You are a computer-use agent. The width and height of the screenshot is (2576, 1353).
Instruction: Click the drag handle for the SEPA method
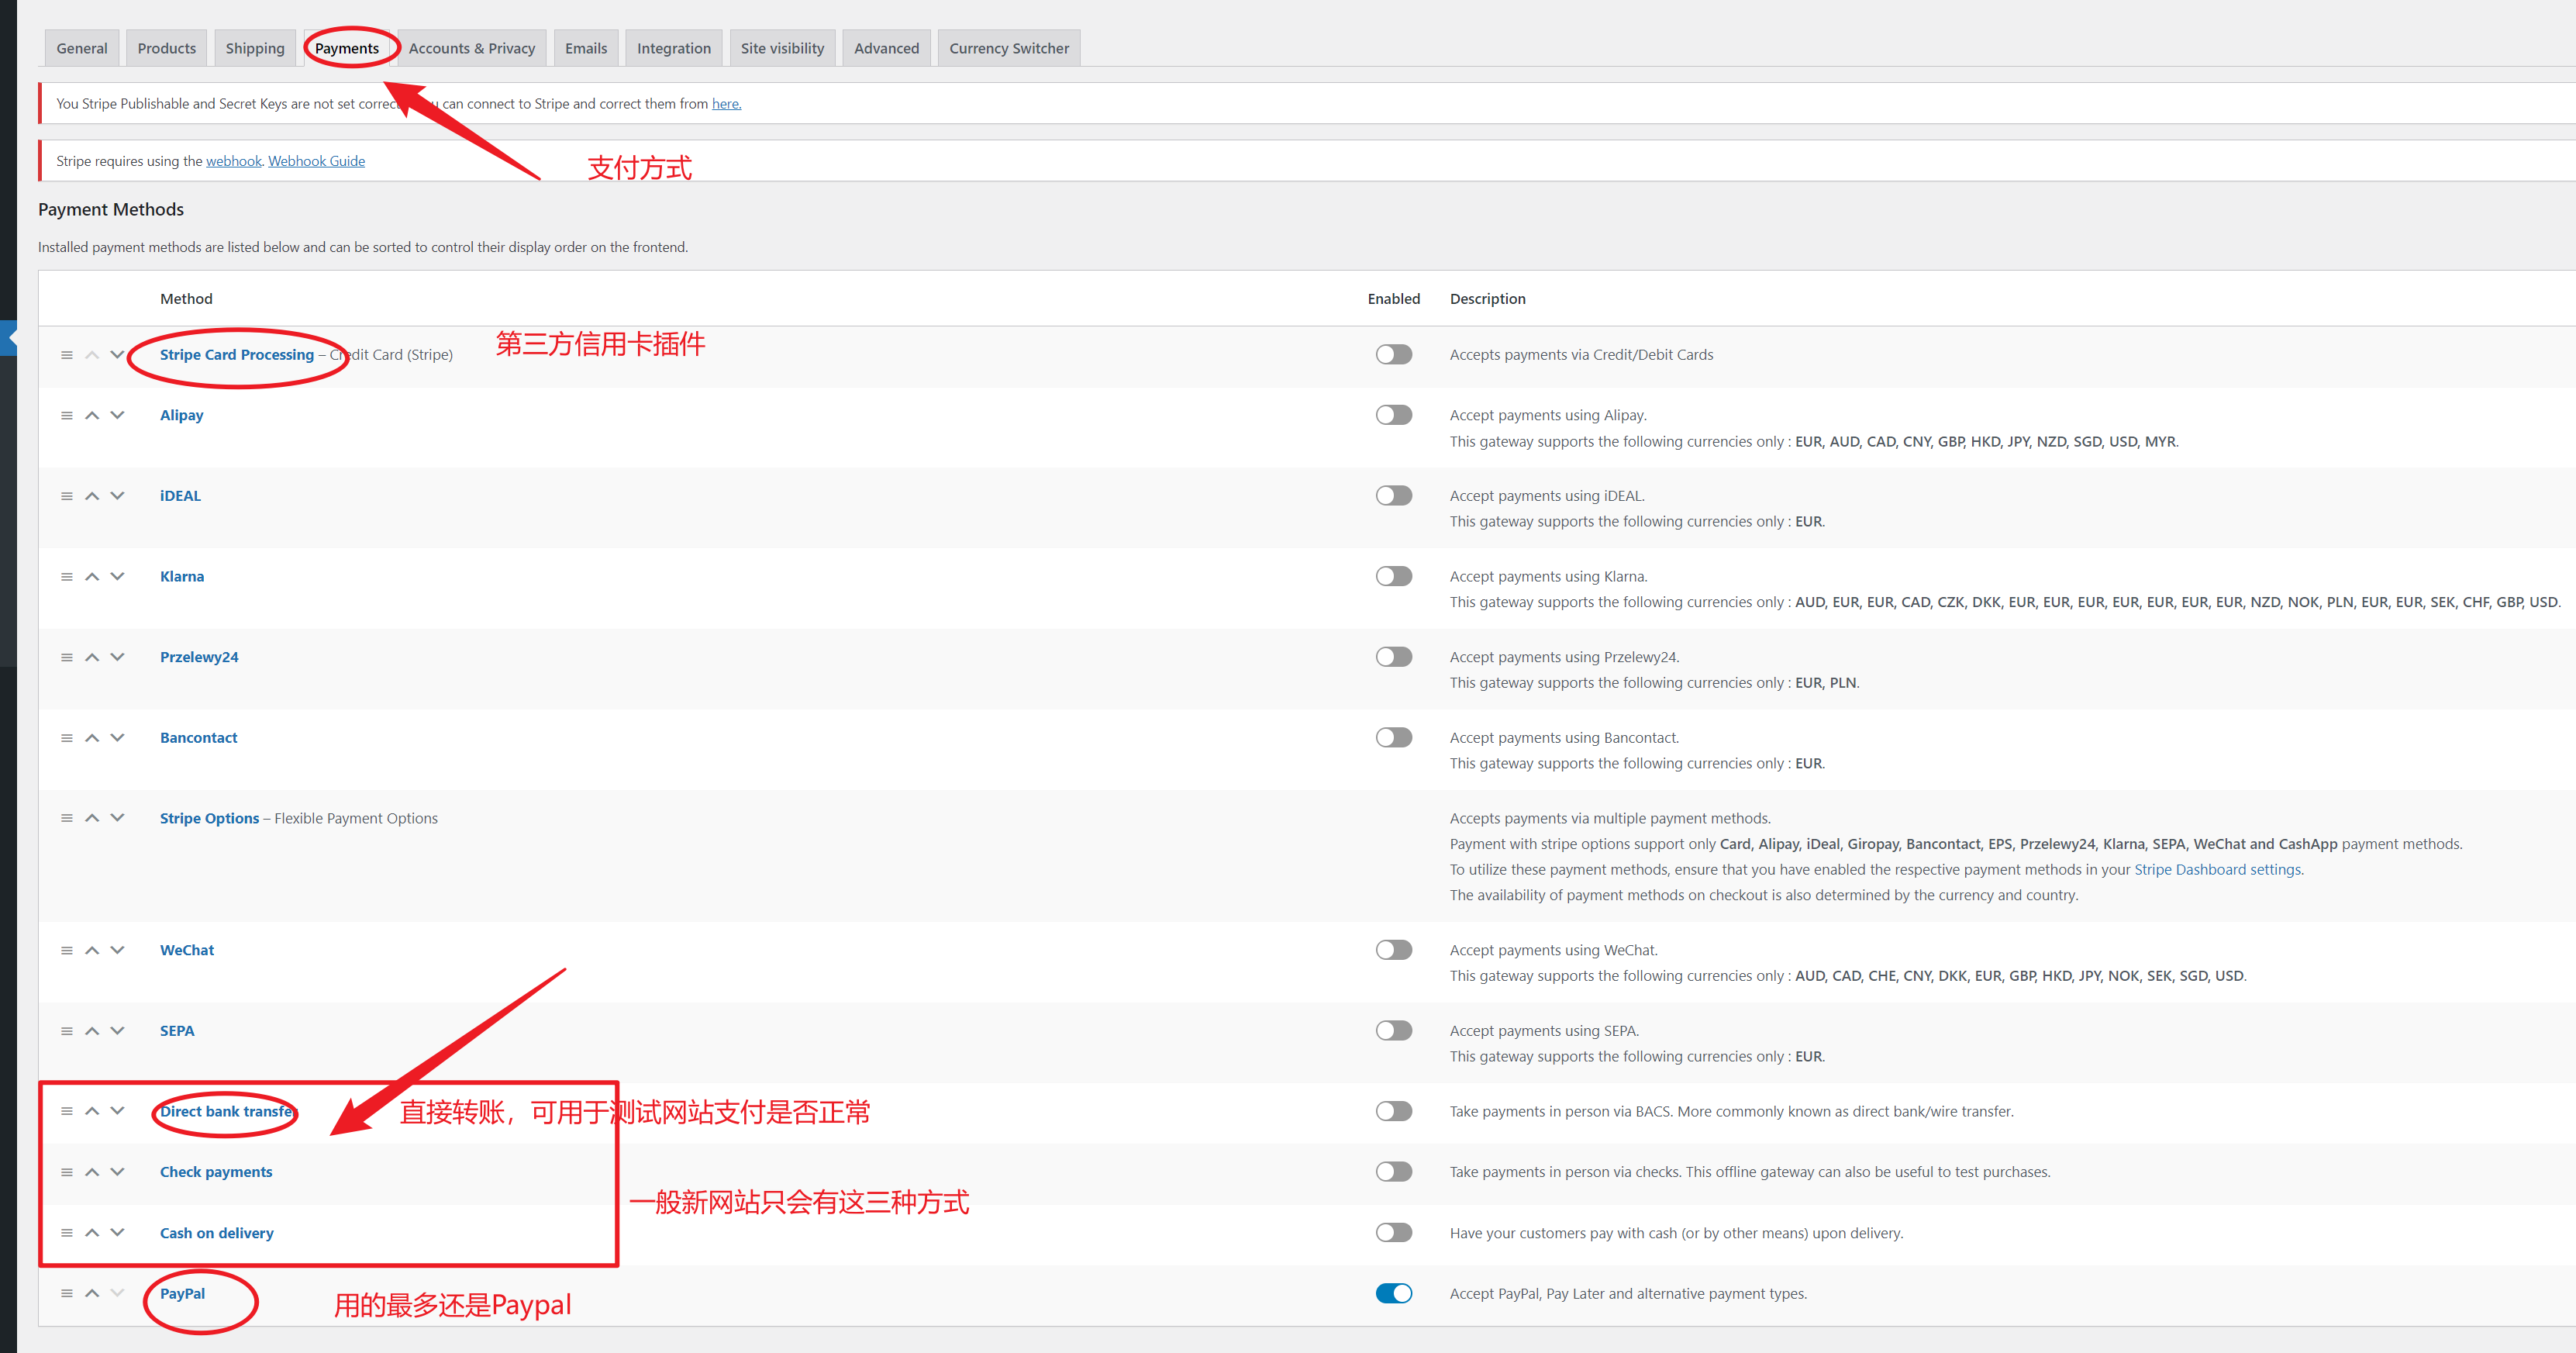click(x=67, y=1030)
